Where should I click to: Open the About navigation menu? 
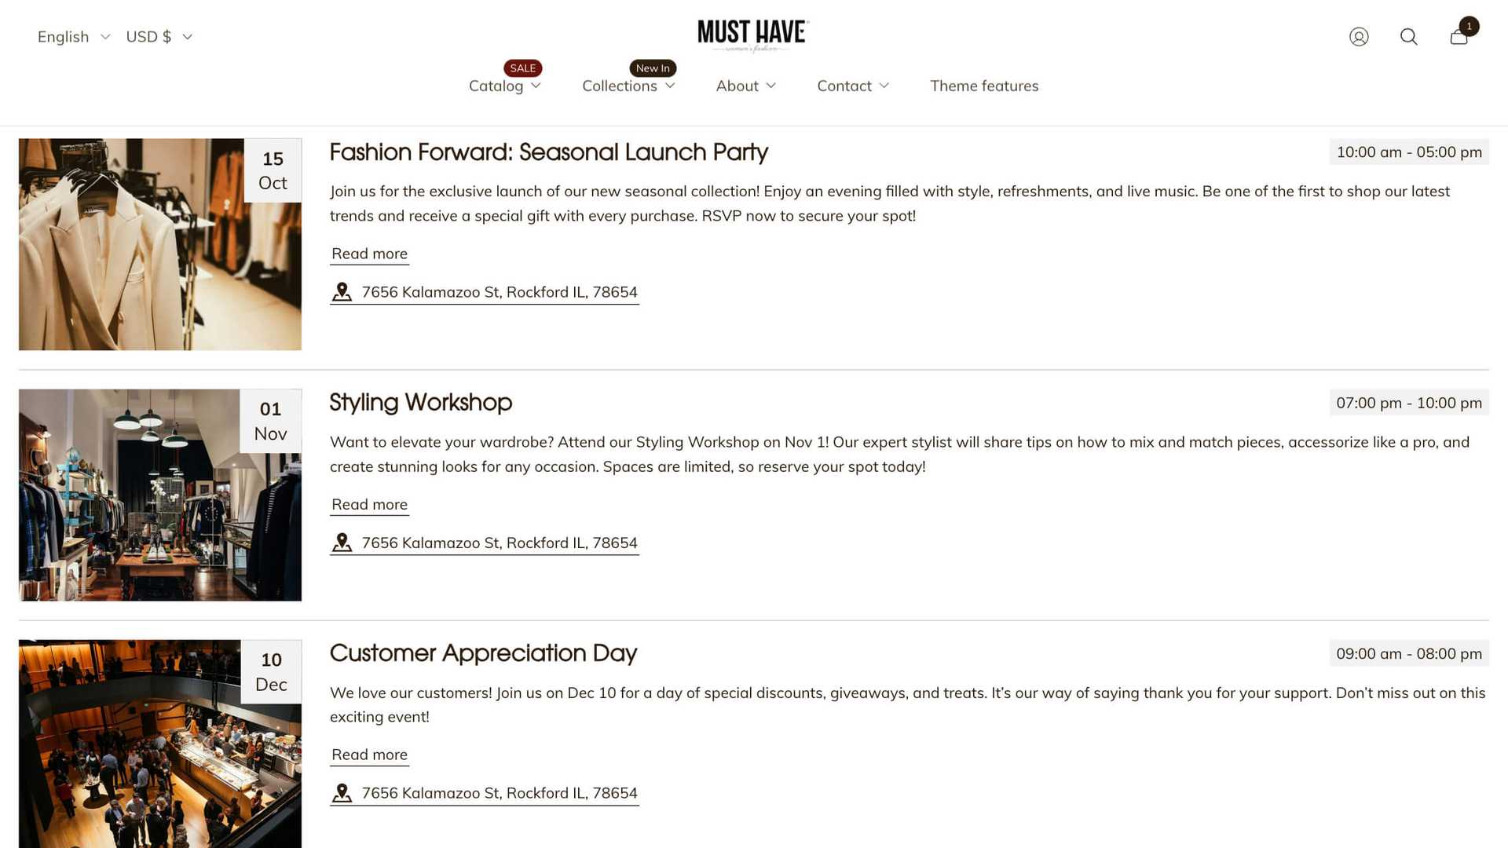pos(745,86)
